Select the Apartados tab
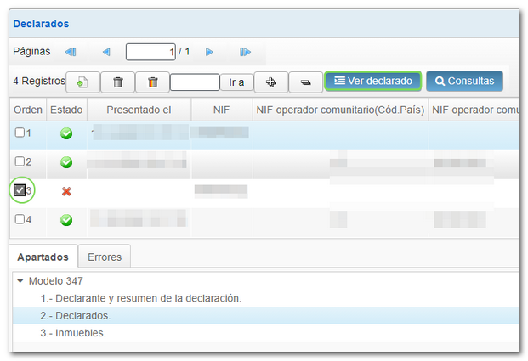 pos(43,257)
